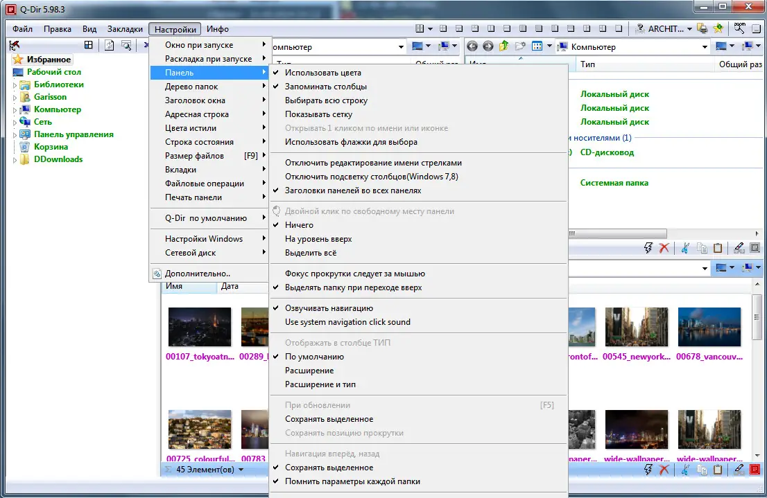Click the horizontal scrollbar in the upper-right pane

(617, 233)
